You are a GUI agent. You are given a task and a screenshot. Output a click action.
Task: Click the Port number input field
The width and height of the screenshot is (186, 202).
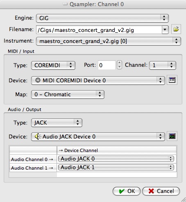pos(107,65)
